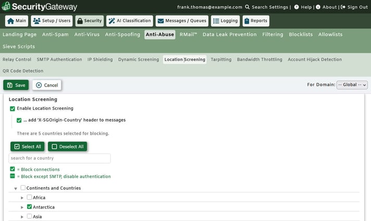This screenshot has width=371, height=221.
Task: Click the Block connections legend checkbox
Action: coord(13,169)
